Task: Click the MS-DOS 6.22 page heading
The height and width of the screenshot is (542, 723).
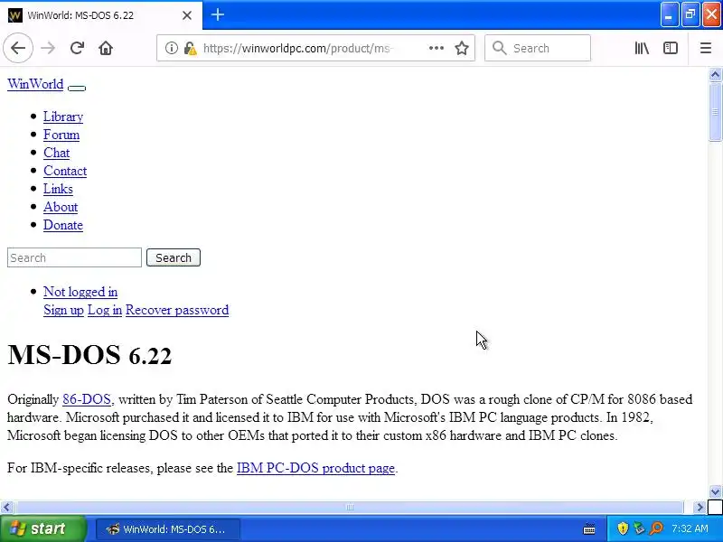Action: [89, 355]
